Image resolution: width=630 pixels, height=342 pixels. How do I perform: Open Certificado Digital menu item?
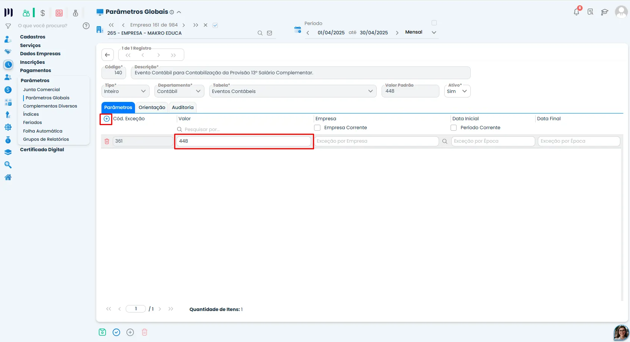point(42,150)
